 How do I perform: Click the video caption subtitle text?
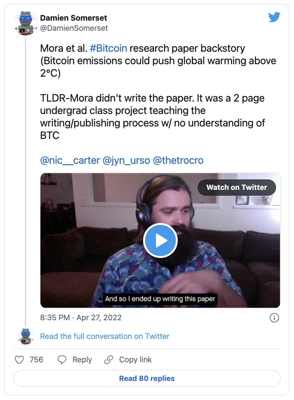tap(160, 299)
